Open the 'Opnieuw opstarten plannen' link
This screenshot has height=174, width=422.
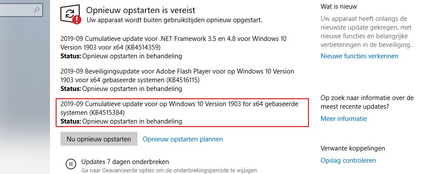(x=183, y=139)
